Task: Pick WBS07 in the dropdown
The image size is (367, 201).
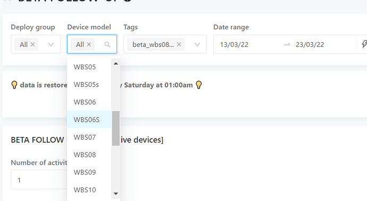Action: click(x=89, y=137)
